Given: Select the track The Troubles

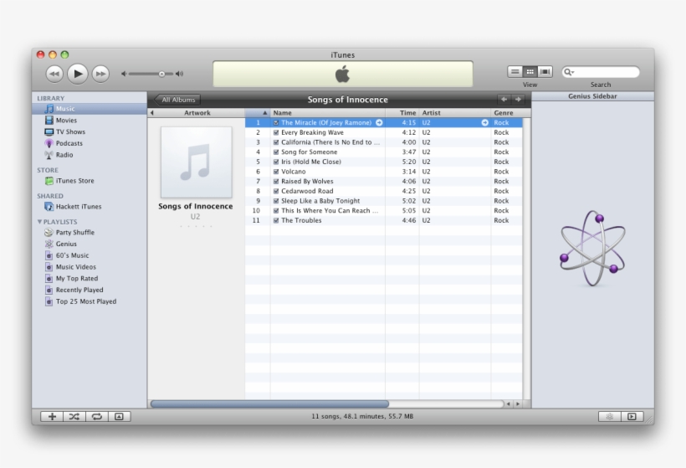Looking at the screenshot, I should click(384, 220).
